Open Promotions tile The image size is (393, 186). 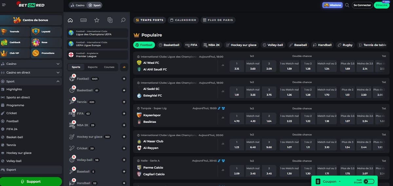[46, 53]
